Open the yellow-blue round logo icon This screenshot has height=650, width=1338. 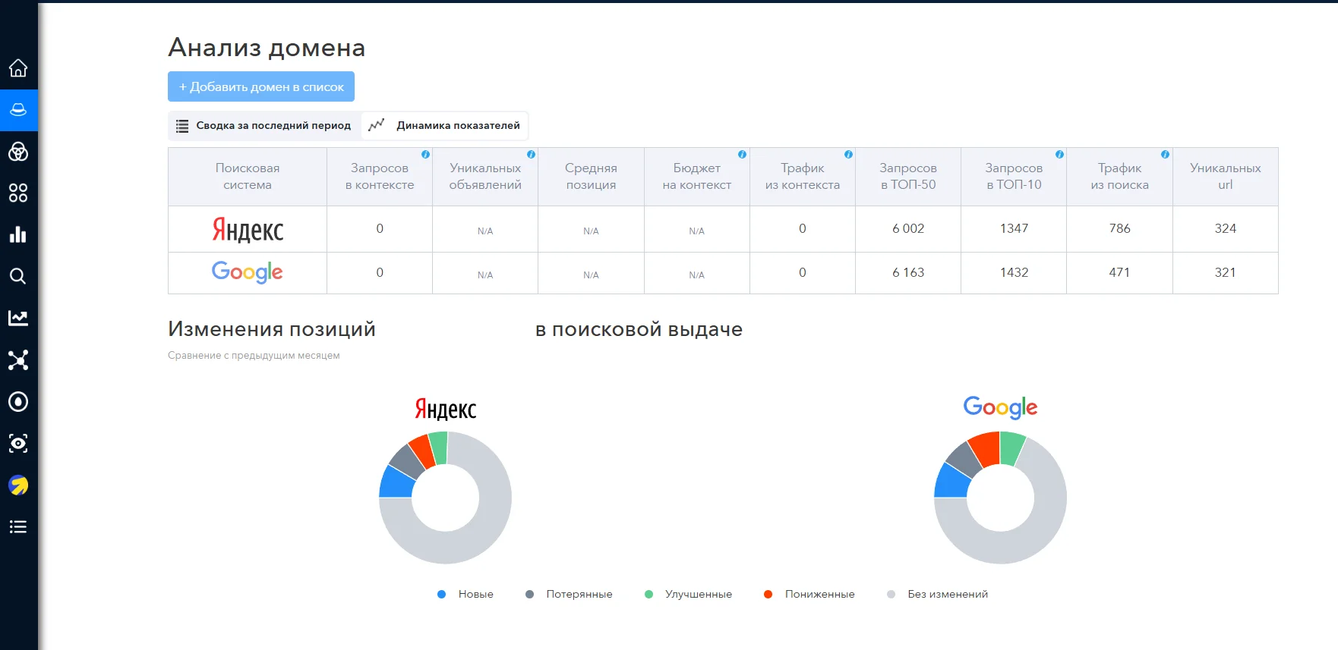18,485
